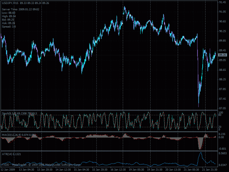Click the ATR(14) 0.1321 indicator label
Viewport: 229px width, 172px height.
coord(11,154)
